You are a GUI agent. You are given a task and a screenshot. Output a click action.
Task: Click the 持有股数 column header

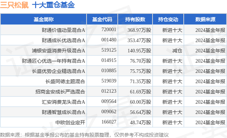(135, 19)
